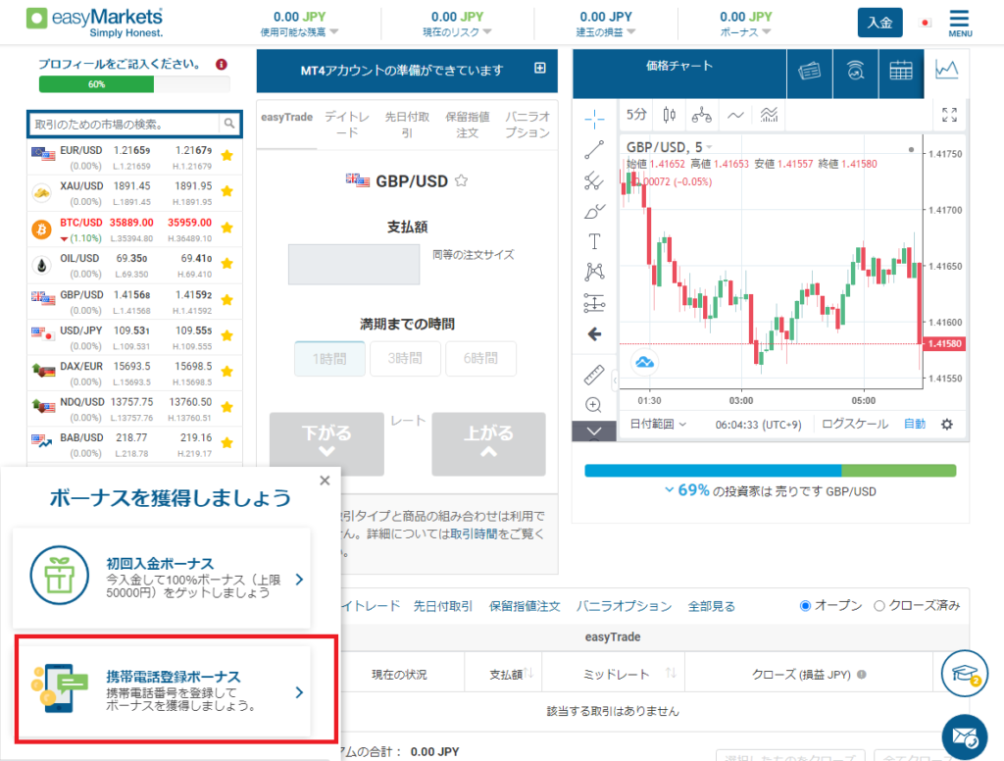
Task: Click the back arrow chart tool
Action: pos(594,333)
